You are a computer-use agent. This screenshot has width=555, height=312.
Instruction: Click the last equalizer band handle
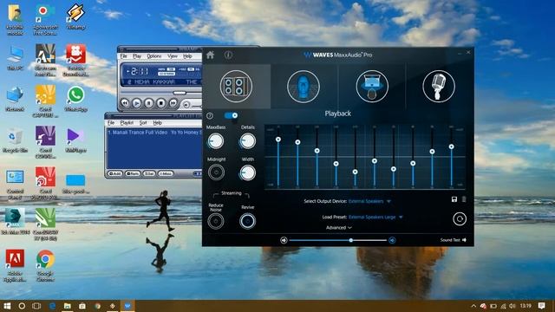[451, 146]
